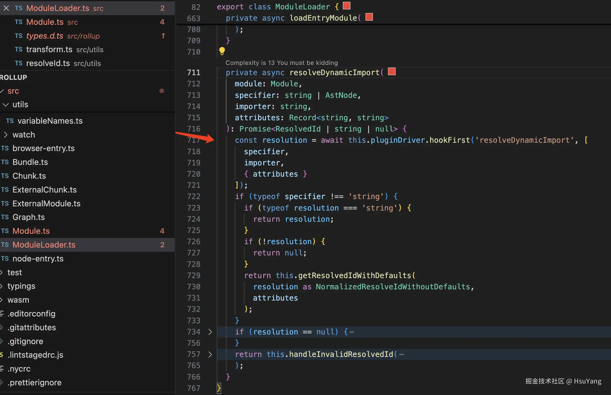
Task: Unfold the collapsed block at line 734
Action: click(x=210, y=332)
